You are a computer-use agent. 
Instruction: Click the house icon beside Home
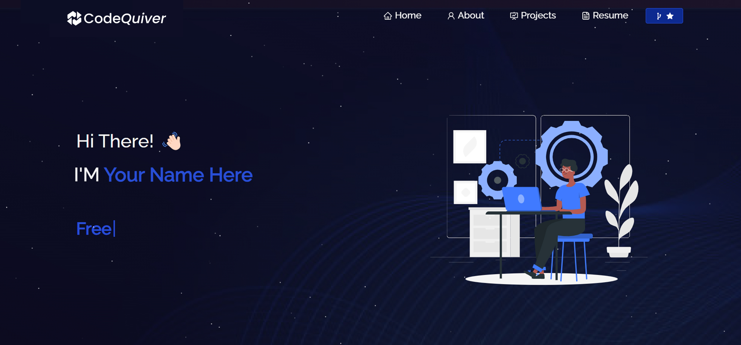388,16
